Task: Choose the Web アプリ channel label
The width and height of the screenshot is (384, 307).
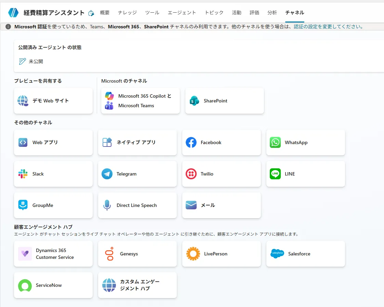Action: [45, 142]
